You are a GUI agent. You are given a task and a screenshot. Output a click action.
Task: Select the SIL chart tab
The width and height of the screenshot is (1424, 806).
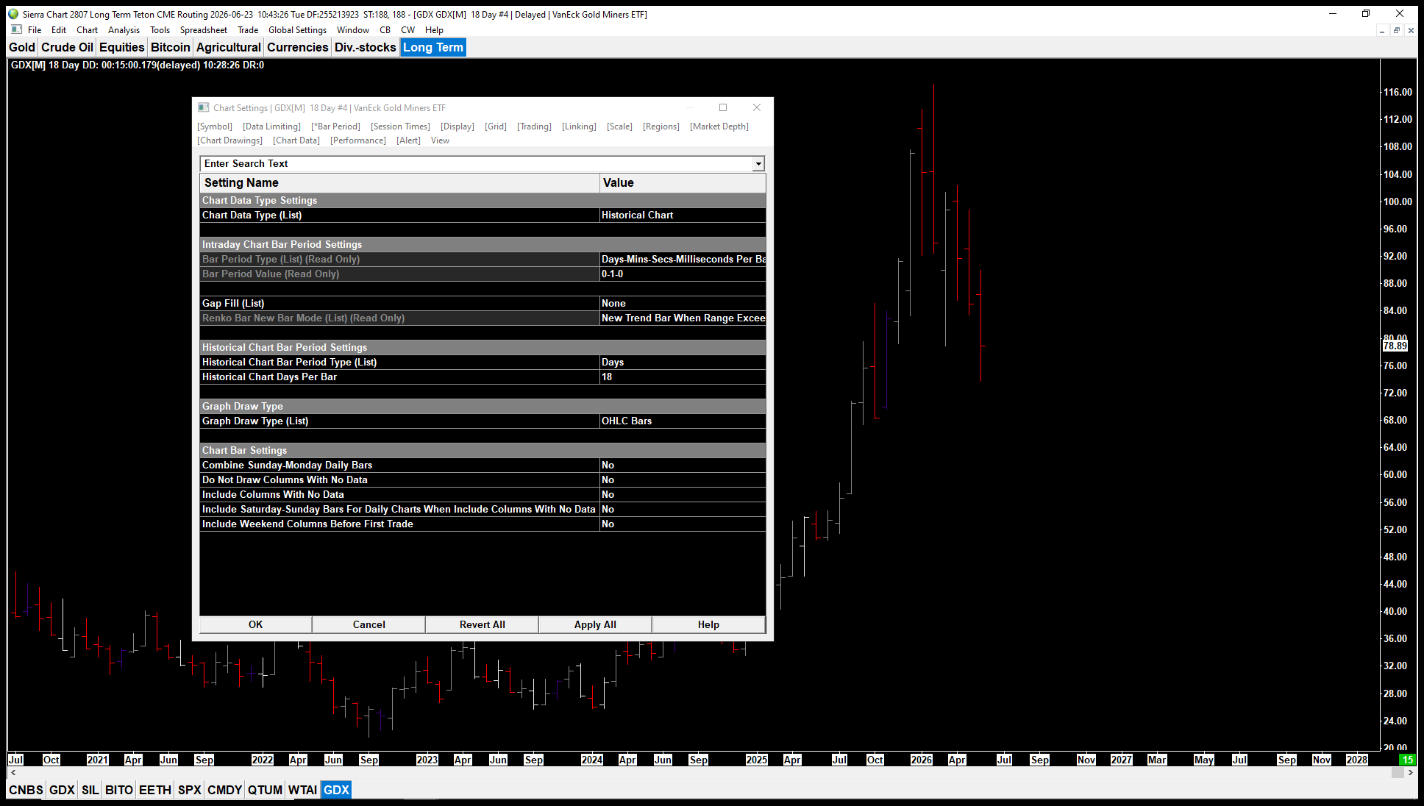coord(90,790)
